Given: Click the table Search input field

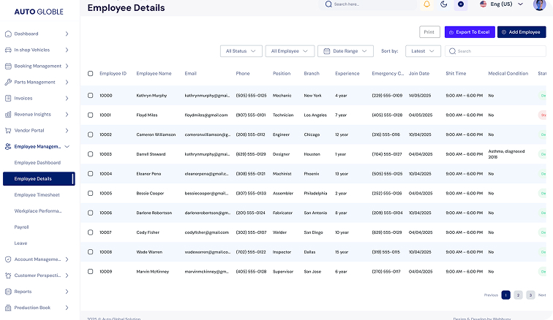Looking at the screenshot, I should pos(495,51).
